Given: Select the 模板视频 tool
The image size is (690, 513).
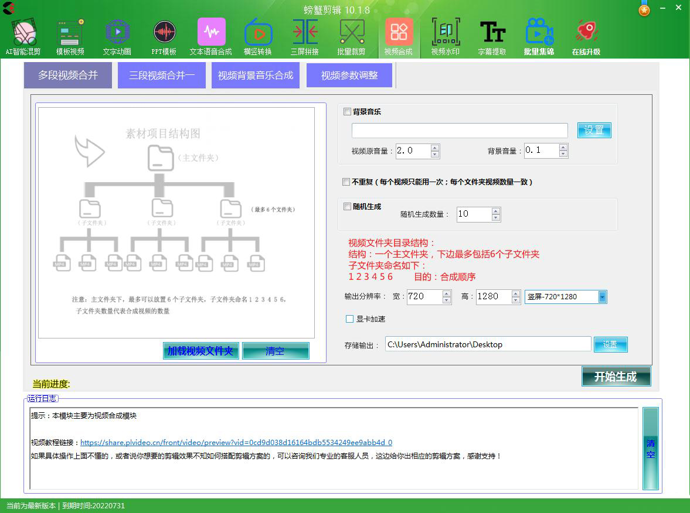Looking at the screenshot, I should tap(70, 35).
